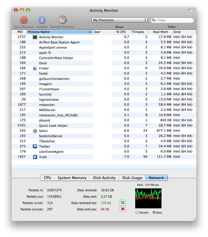208x237 pixels.
Task: Toggle sort arrow on Process Name column
Action: (x=90, y=32)
